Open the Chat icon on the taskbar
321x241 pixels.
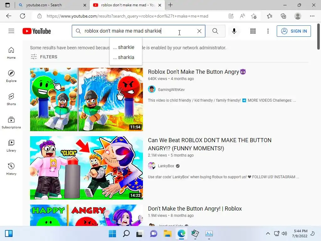(154, 233)
